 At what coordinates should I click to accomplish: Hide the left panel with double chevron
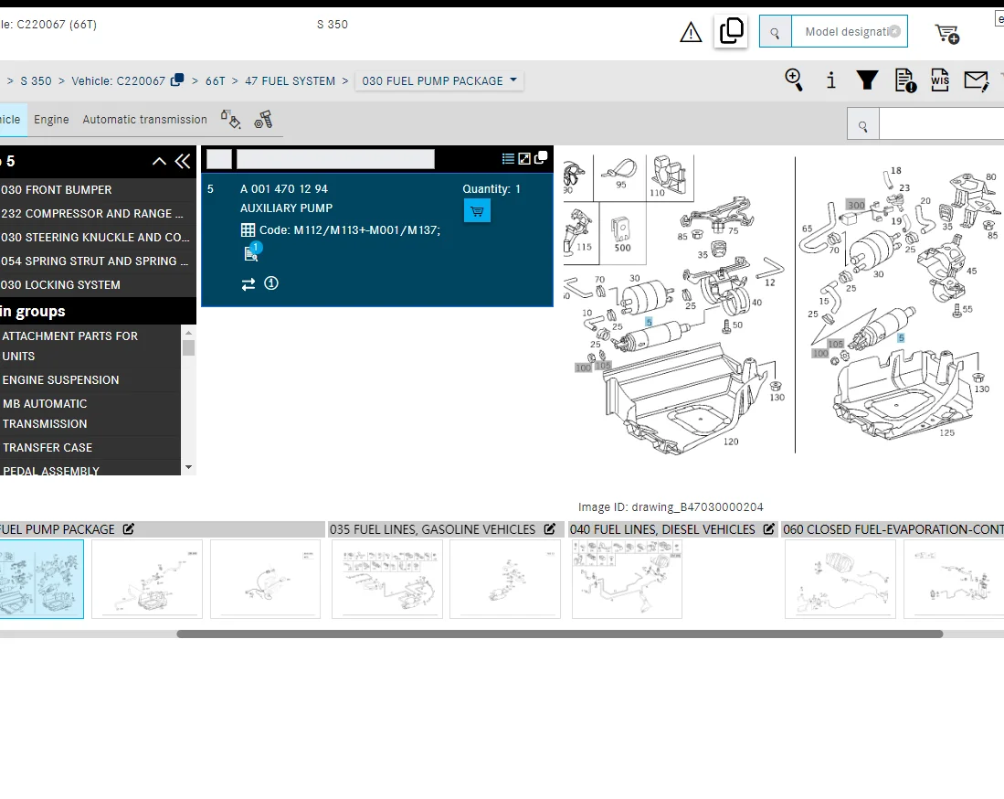coord(183,161)
